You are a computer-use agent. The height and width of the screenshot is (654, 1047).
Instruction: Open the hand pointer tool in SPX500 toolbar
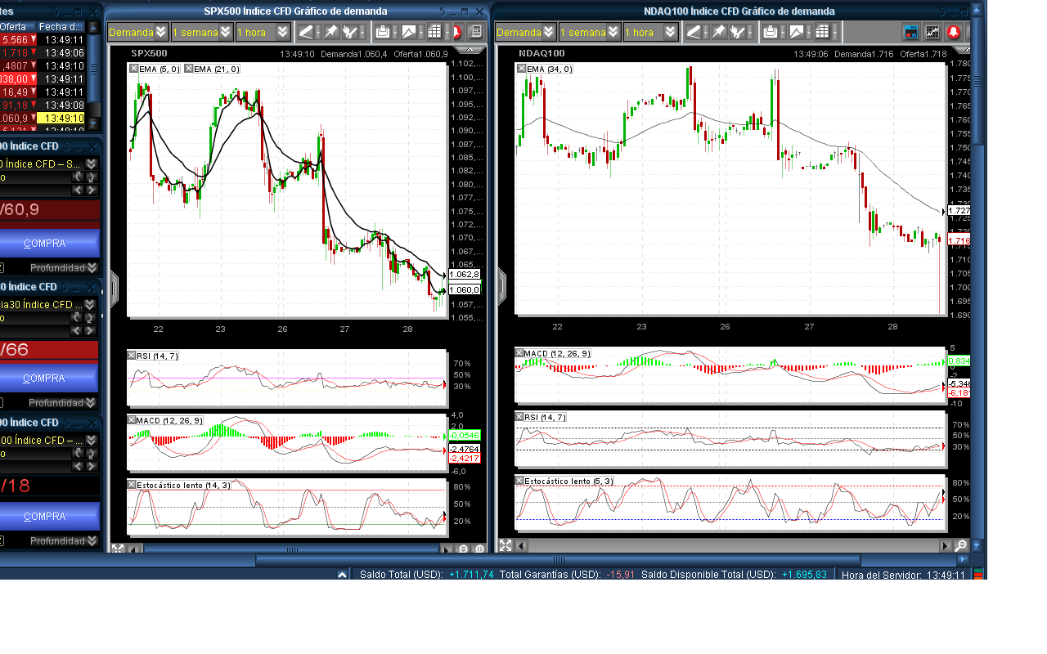350,32
